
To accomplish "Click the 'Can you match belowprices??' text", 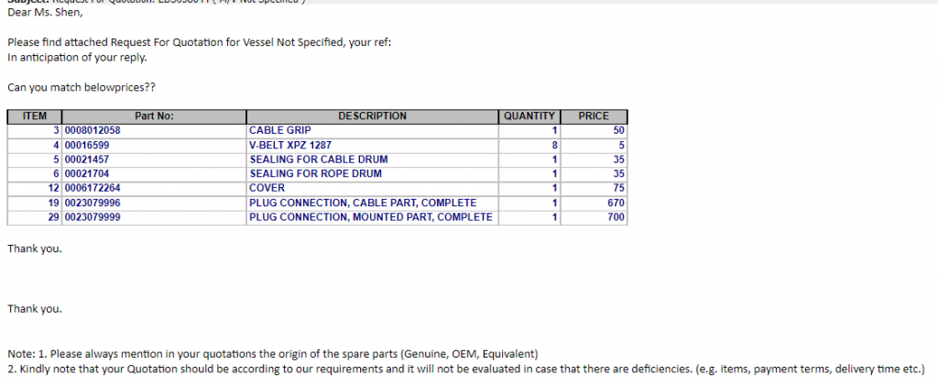I will tap(82, 87).
